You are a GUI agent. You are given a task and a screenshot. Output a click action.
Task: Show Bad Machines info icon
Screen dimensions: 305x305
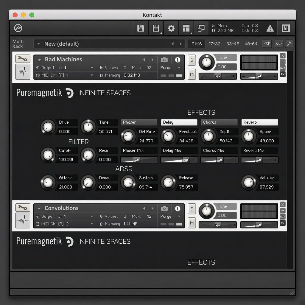point(178,60)
